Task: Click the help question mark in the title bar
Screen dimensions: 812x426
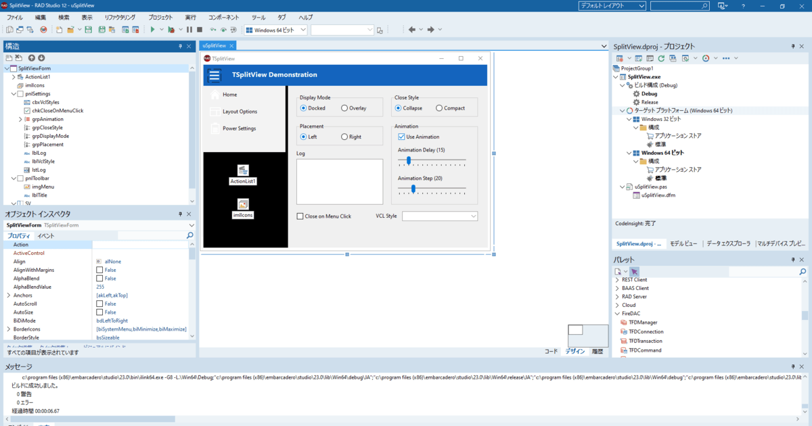Action: (742, 6)
